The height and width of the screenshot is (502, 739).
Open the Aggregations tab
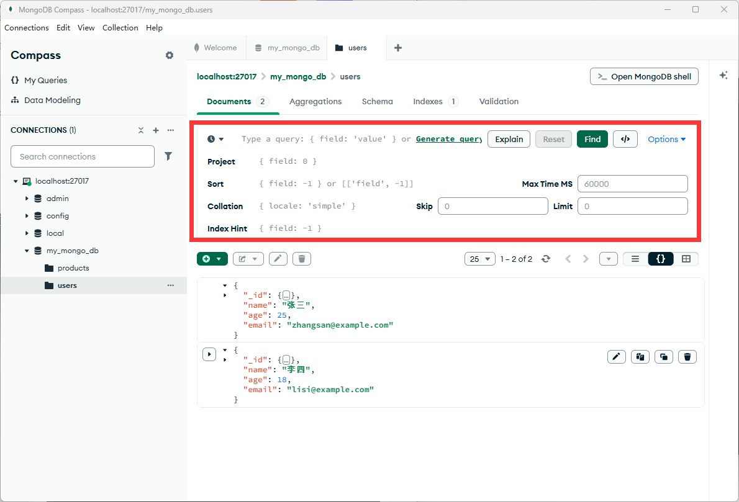(x=315, y=101)
